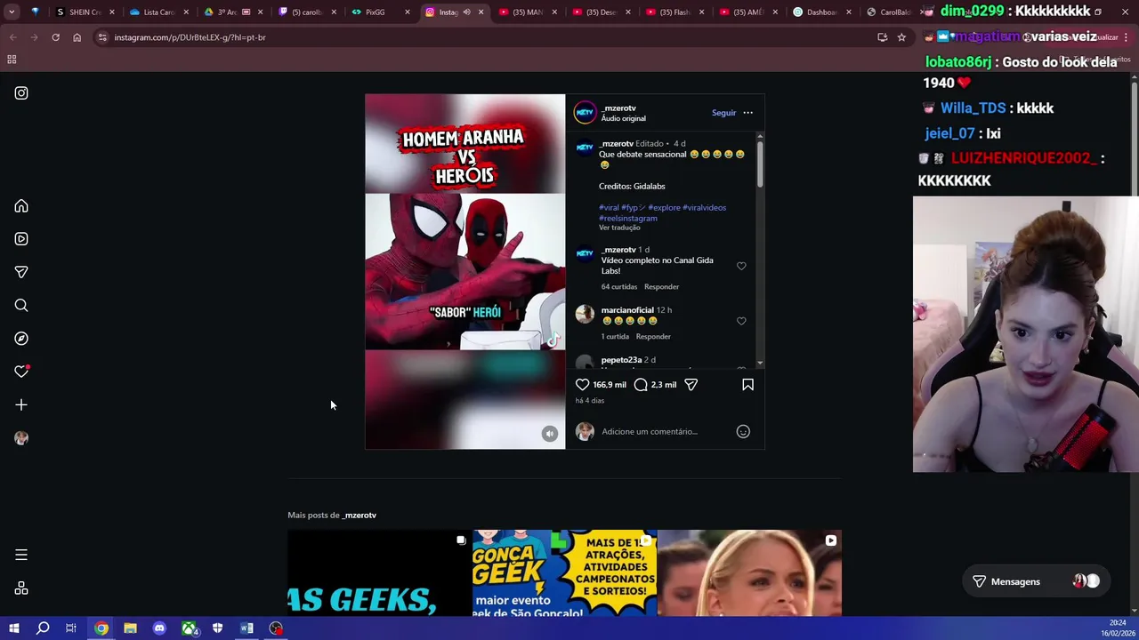The width and height of the screenshot is (1139, 640).
Task: Open Chrome apps grid in bookmarks bar
Action: (x=12, y=60)
